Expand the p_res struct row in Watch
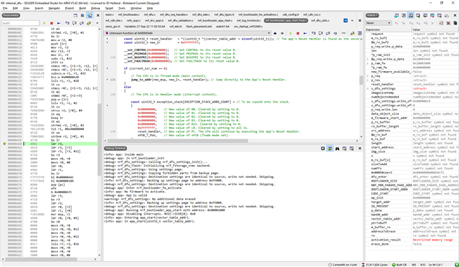Image resolution: width=459 pixels, height=267 pixels. coord(368,80)
